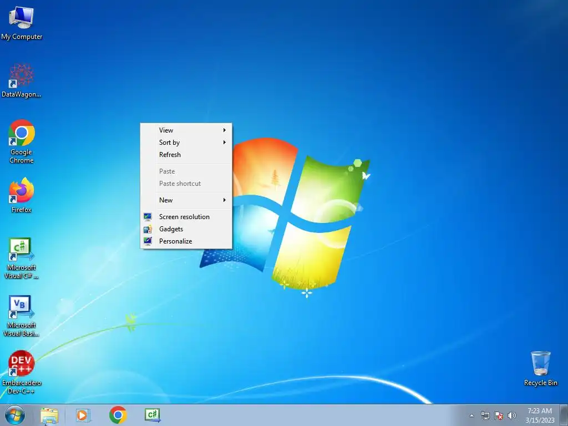The width and height of the screenshot is (568, 426).
Task: Choose Personalize in the context menu
Action: [186, 241]
